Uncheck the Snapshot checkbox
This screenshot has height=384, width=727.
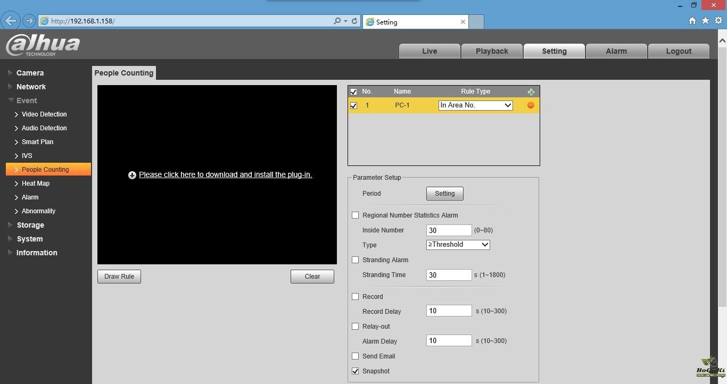coord(356,371)
